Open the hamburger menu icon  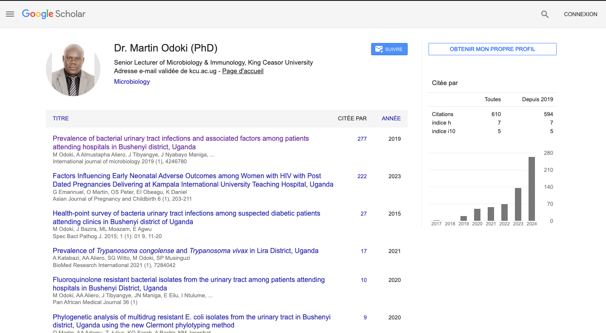(10, 14)
